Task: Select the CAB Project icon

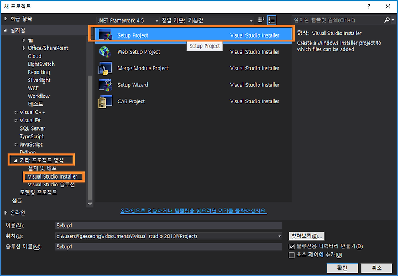Action: coord(105,102)
